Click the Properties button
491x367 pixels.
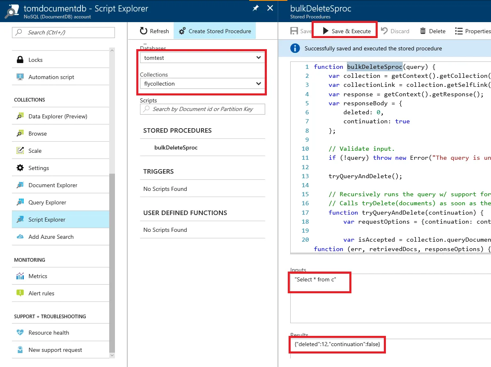point(473,31)
